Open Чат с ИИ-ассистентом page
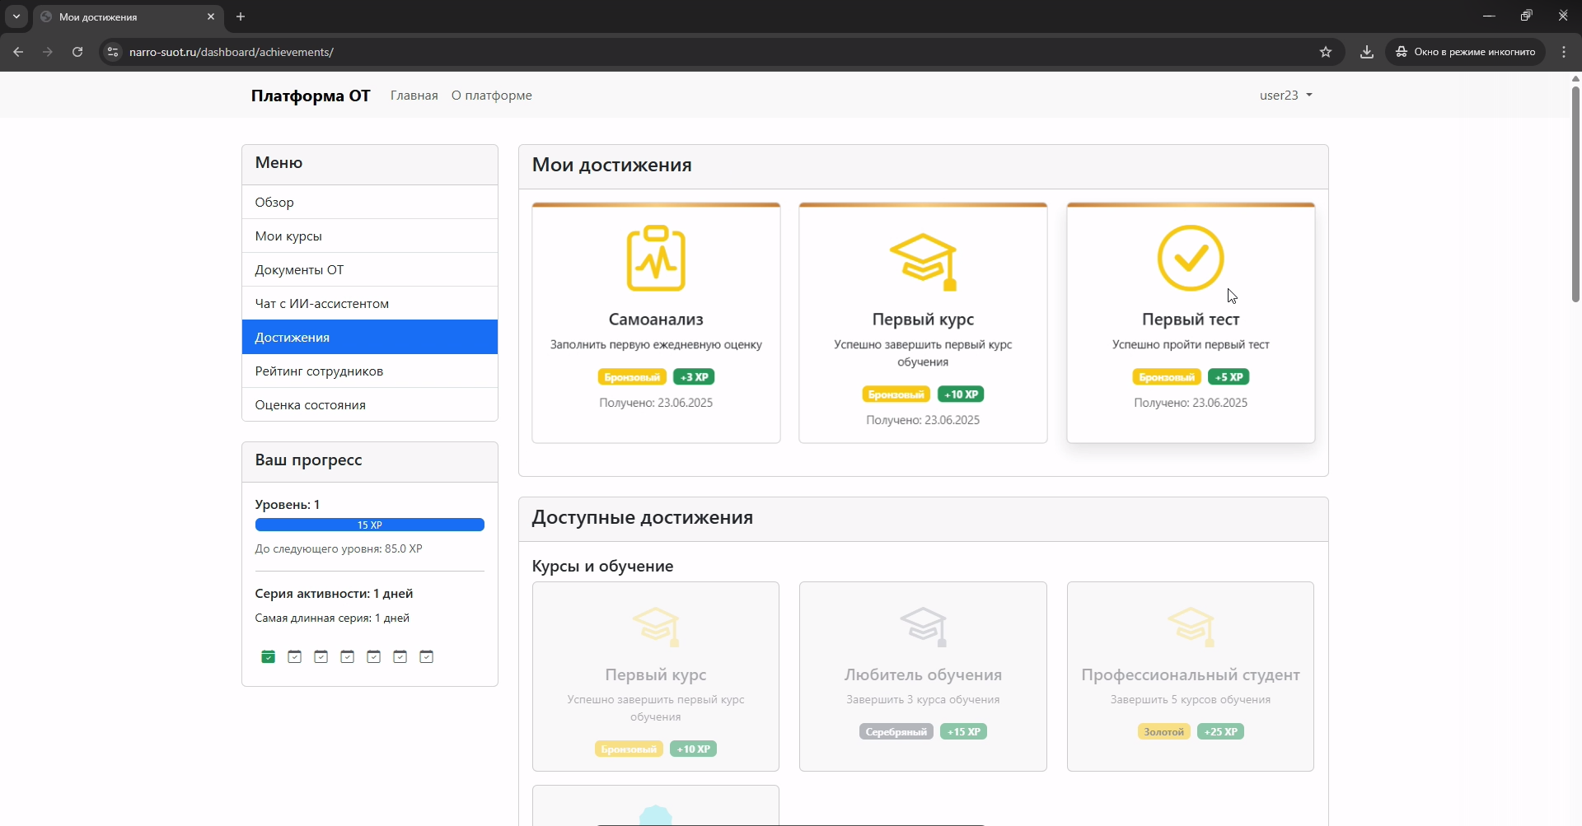Viewport: 1582px width, 826px height. 321,303
